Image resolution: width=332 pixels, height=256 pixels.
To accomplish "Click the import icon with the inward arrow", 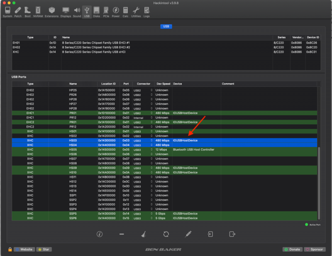I will (210, 234).
